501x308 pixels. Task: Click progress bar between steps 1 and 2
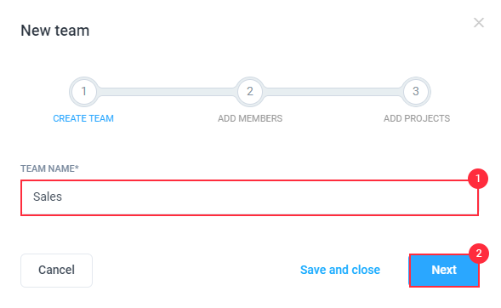[167, 92]
